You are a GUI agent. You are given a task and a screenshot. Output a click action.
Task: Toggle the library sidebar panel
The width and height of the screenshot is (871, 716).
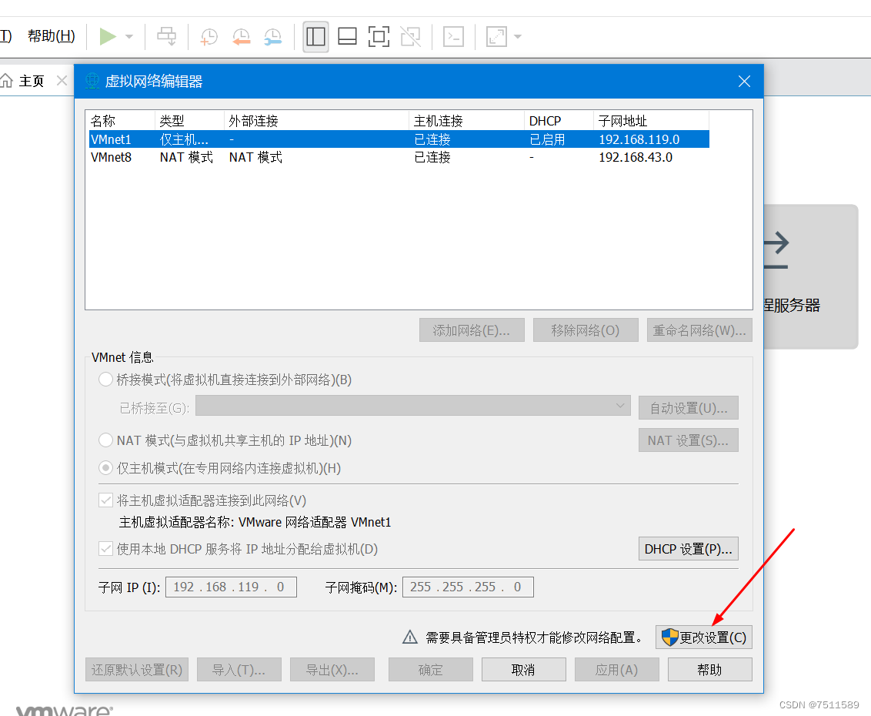(315, 36)
